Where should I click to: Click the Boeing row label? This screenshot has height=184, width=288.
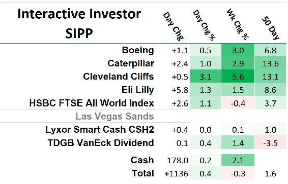pos(138,50)
